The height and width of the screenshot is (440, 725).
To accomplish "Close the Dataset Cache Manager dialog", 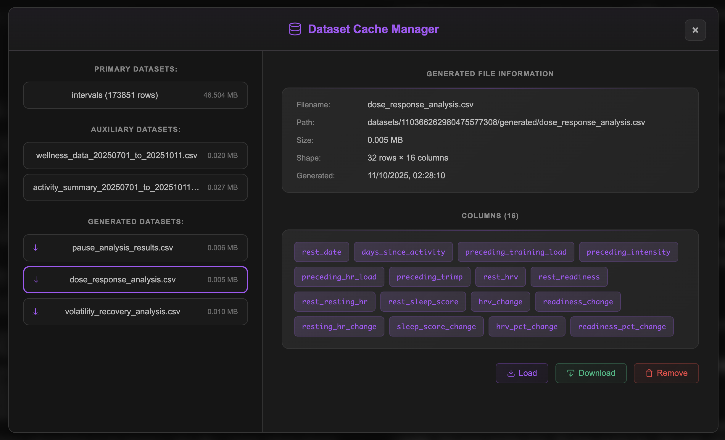I will coord(695,30).
